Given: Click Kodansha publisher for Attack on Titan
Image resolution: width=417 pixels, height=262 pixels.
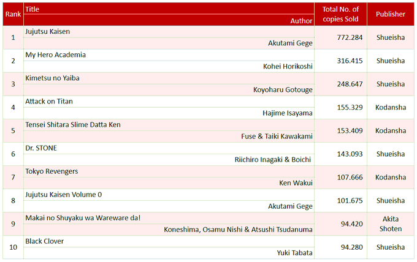Looking at the screenshot, I should pyautogui.click(x=391, y=108).
